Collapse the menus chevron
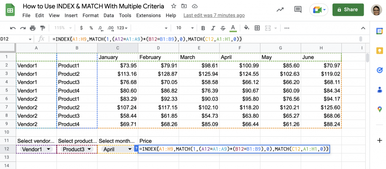 coord(363,28)
